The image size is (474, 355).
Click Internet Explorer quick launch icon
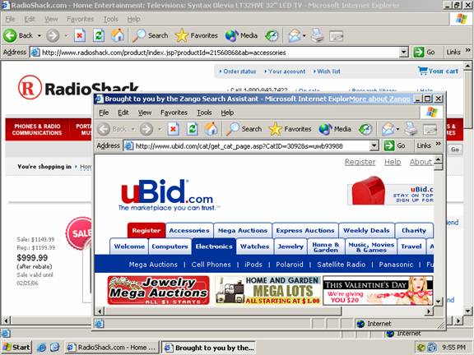[x=41, y=348]
